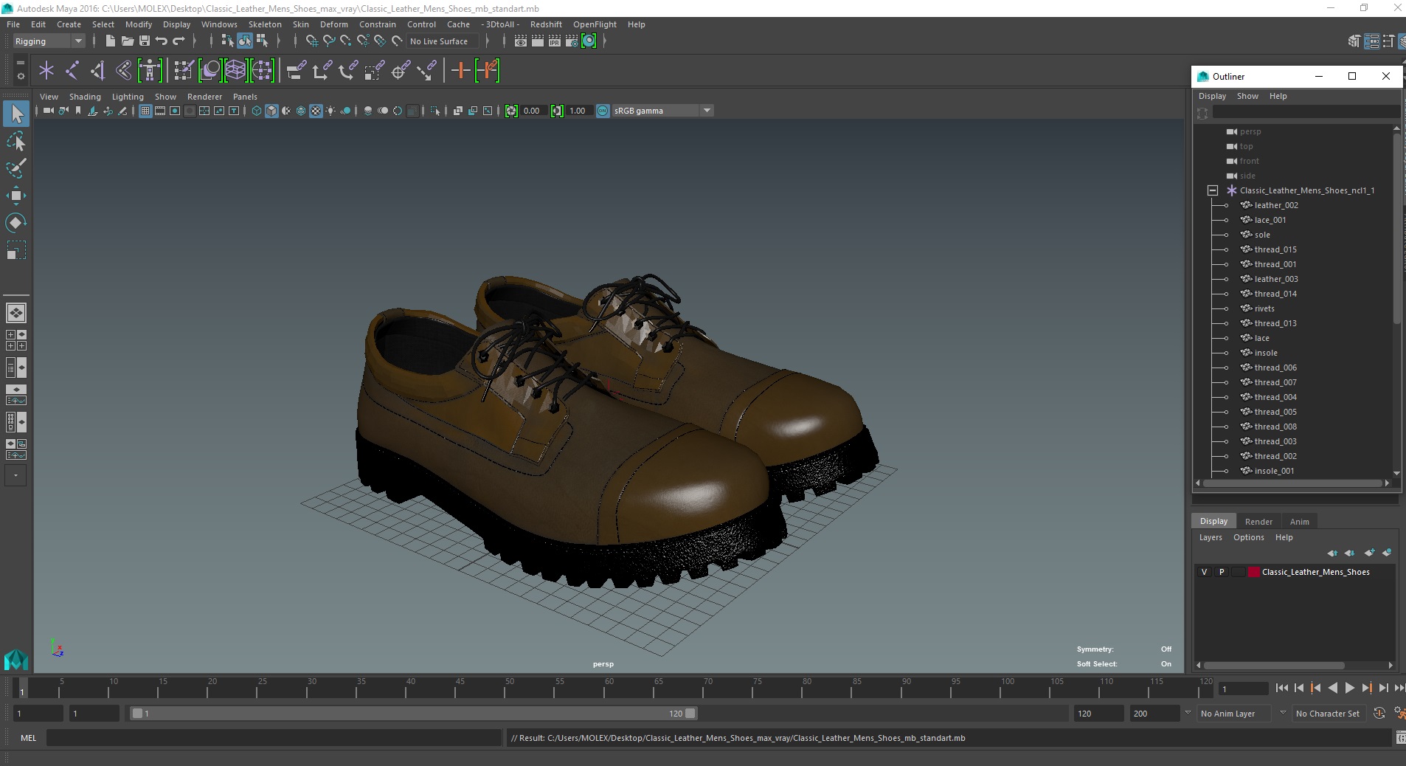Toggle Auto Keyframe button near Character Set
The width and height of the screenshot is (1406, 766).
[1379, 714]
